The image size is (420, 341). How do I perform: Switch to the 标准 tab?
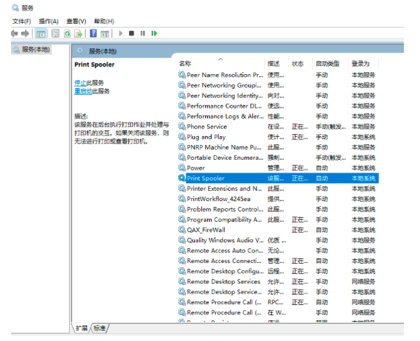coord(99,328)
